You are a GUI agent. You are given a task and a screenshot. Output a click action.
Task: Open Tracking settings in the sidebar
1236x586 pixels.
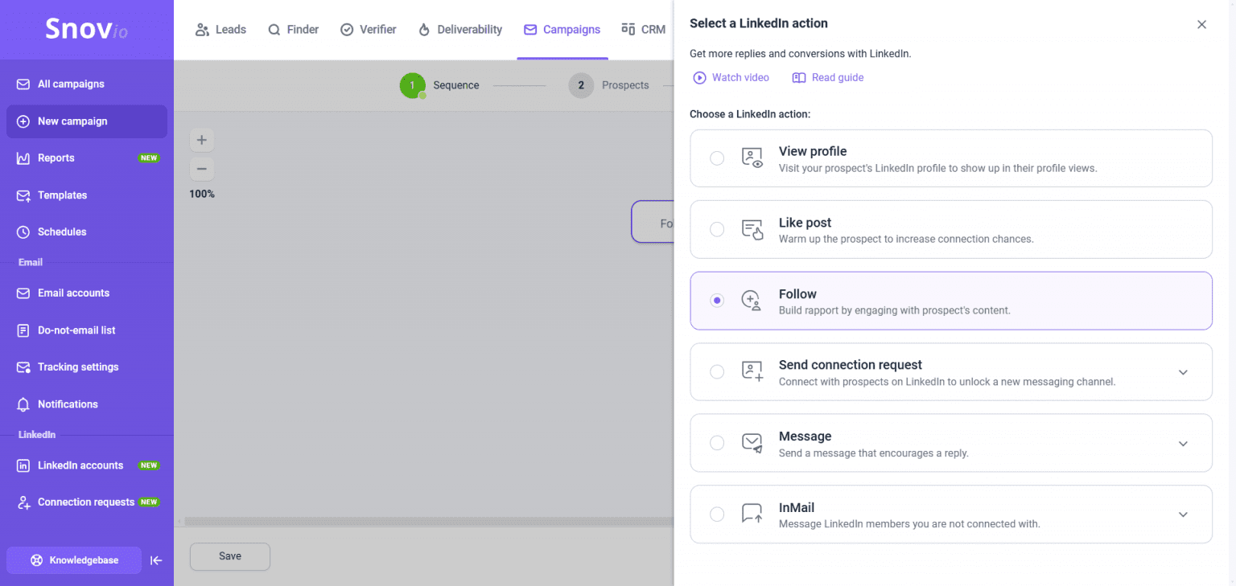(79, 367)
